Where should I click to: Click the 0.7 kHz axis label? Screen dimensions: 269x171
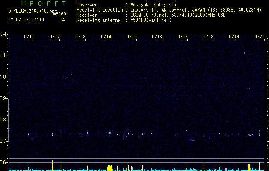[3, 141]
